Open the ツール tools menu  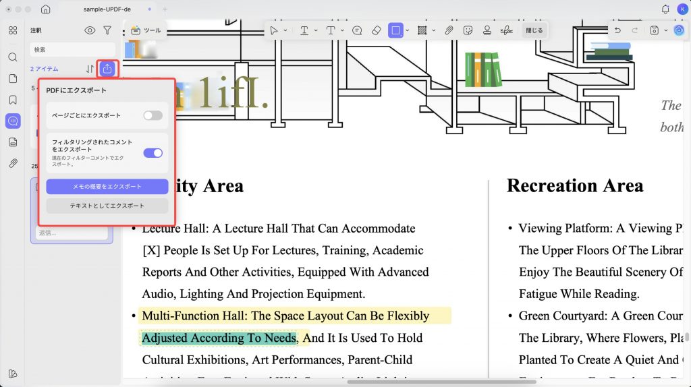coord(146,30)
